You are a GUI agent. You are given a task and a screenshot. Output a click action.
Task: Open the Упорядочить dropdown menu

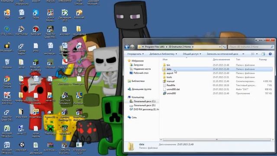coord(135,54)
